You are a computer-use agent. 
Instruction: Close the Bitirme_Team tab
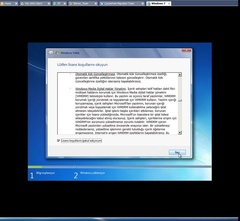[x=96, y=3]
